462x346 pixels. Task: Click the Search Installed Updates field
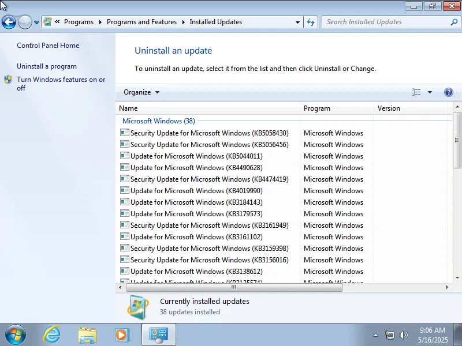pos(386,22)
